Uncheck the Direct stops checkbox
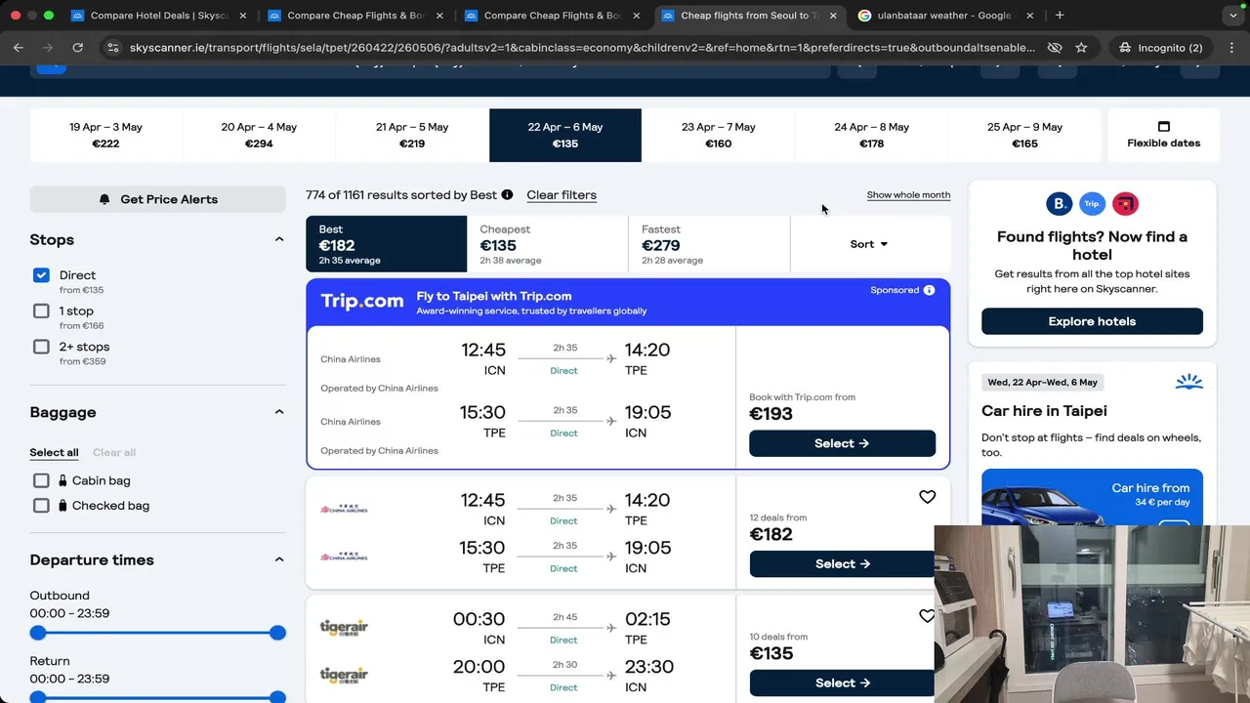This screenshot has width=1250, height=703. coord(41,275)
